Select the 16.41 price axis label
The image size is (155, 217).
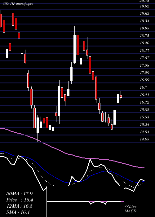tap(145, 95)
